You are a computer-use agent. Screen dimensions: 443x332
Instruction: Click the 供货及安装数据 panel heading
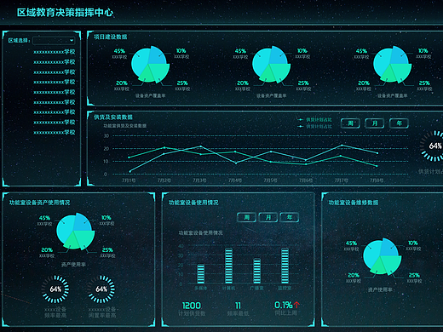[x=113, y=117]
